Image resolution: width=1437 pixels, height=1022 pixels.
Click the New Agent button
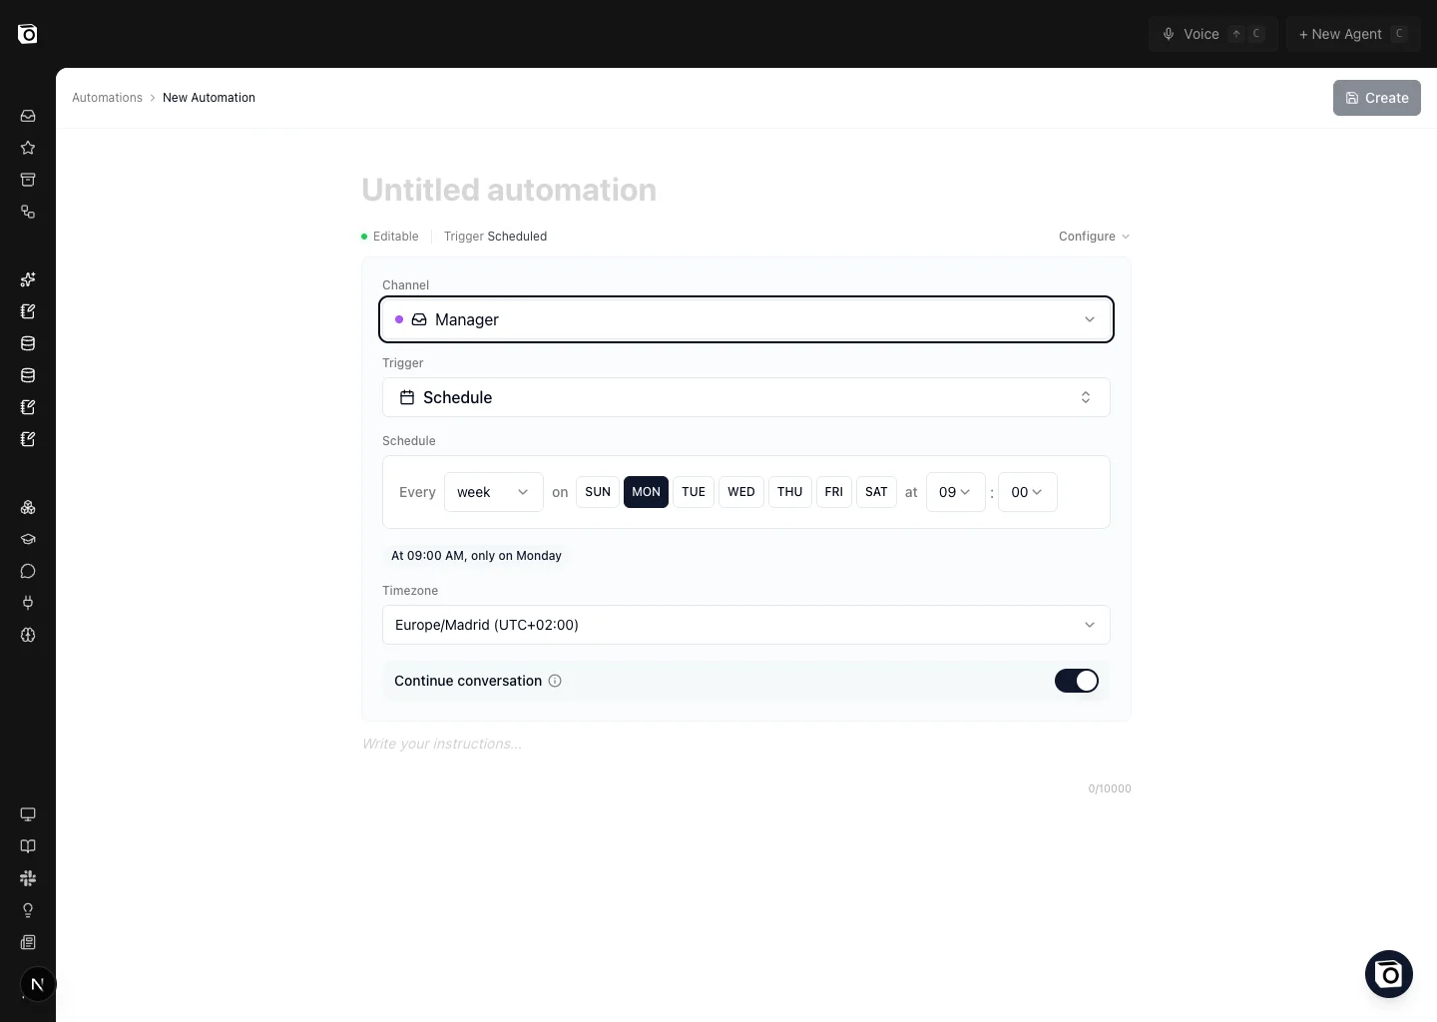(x=1353, y=34)
